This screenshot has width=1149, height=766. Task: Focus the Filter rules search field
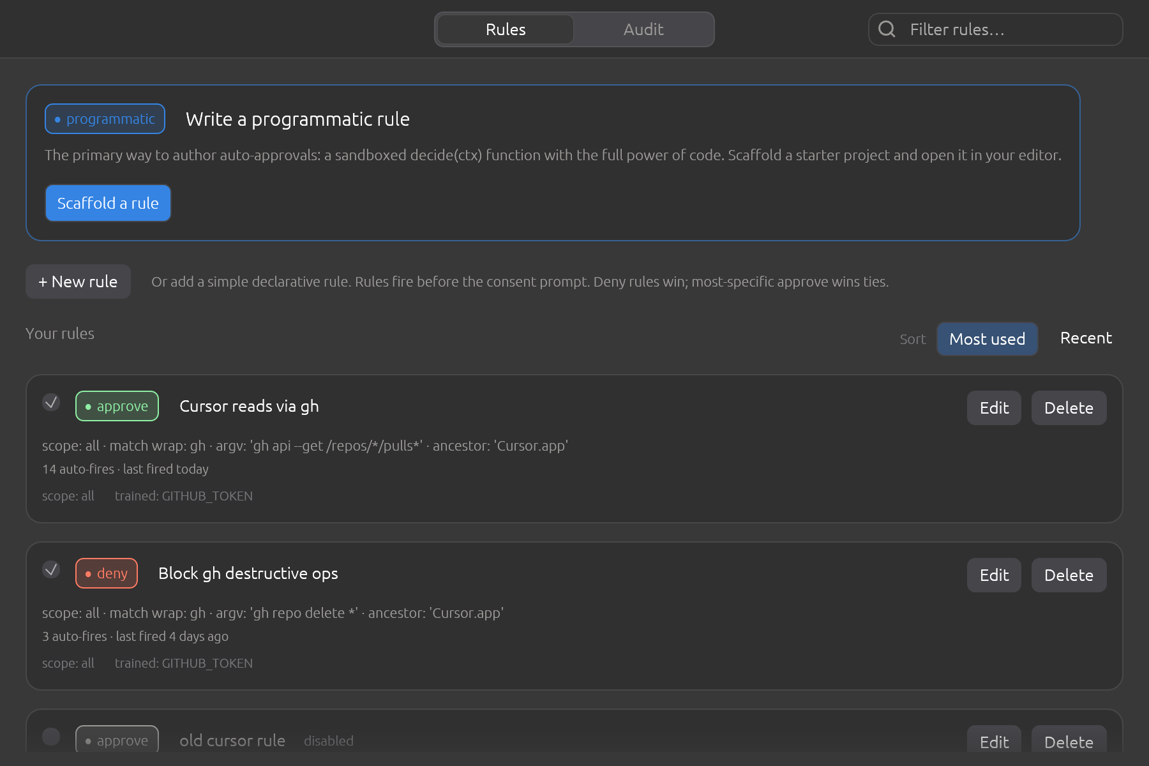(995, 29)
